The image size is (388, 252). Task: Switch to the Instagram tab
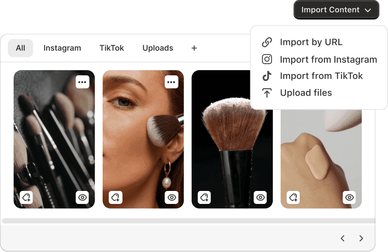[62, 48]
